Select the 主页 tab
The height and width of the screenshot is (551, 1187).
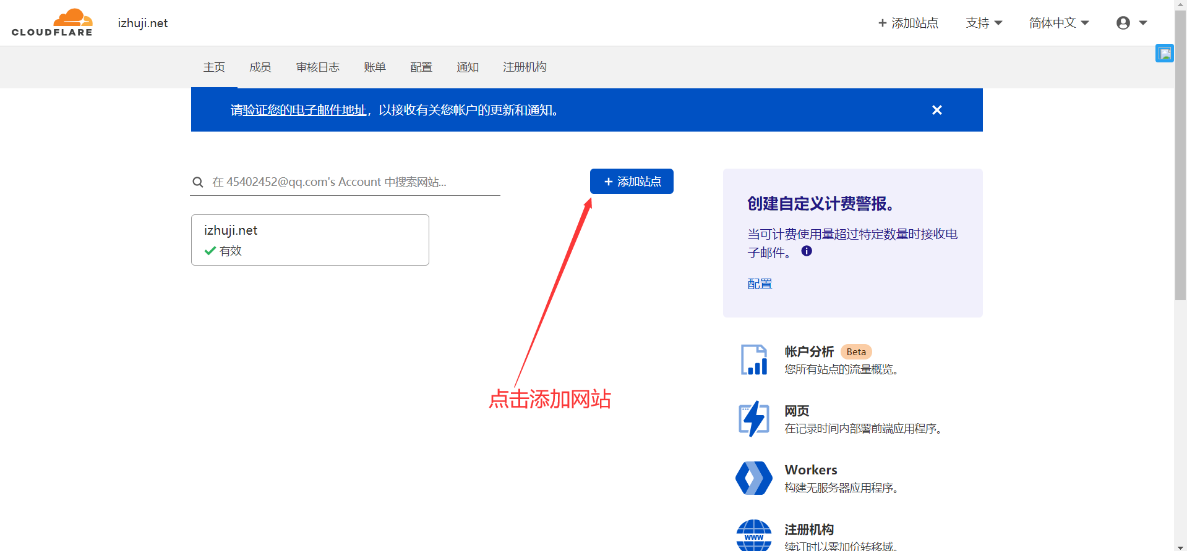pos(214,67)
